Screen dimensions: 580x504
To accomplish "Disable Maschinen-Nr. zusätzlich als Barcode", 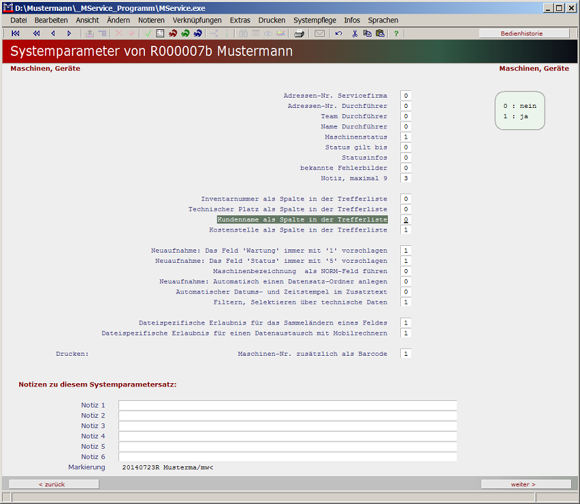I will tap(405, 354).
